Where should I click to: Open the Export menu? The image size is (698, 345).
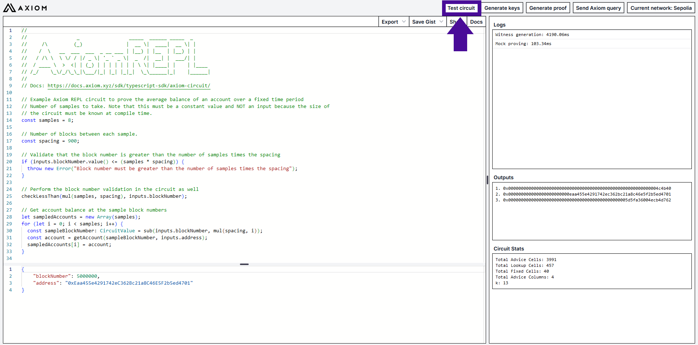[x=390, y=22]
